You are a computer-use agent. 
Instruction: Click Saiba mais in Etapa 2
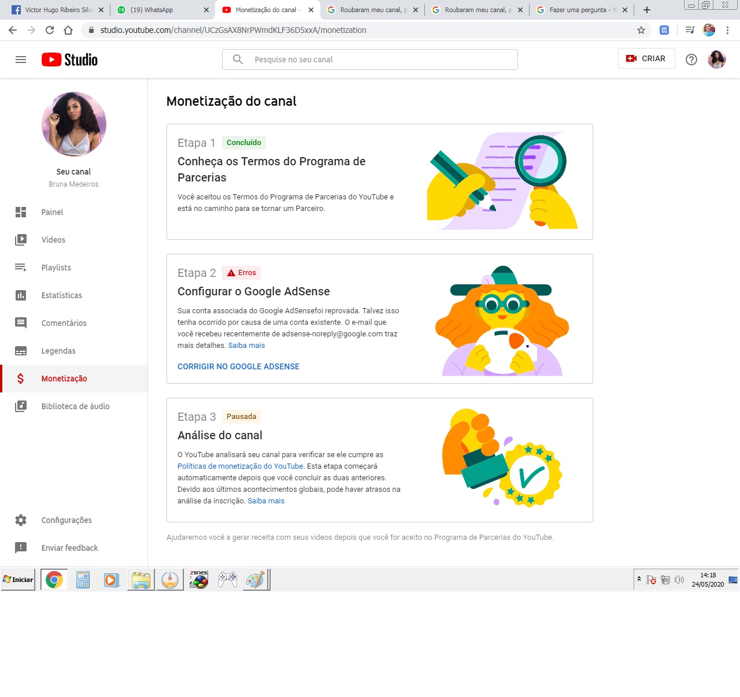pyautogui.click(x=246, y=346)
